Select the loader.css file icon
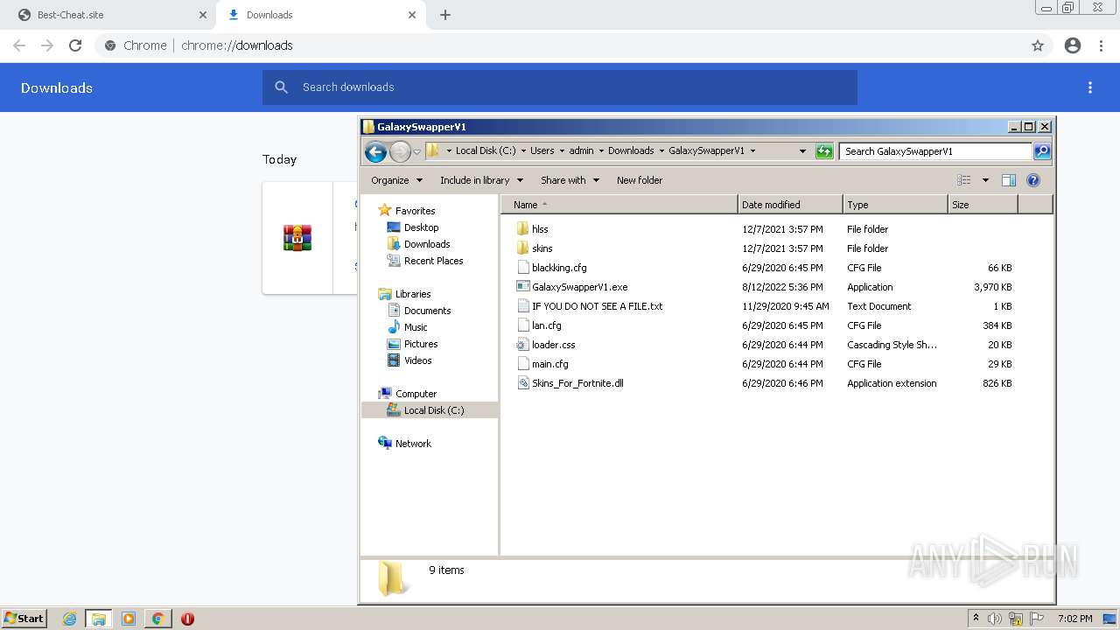This screenshot has width=1120, height=630. coord(522,345)
